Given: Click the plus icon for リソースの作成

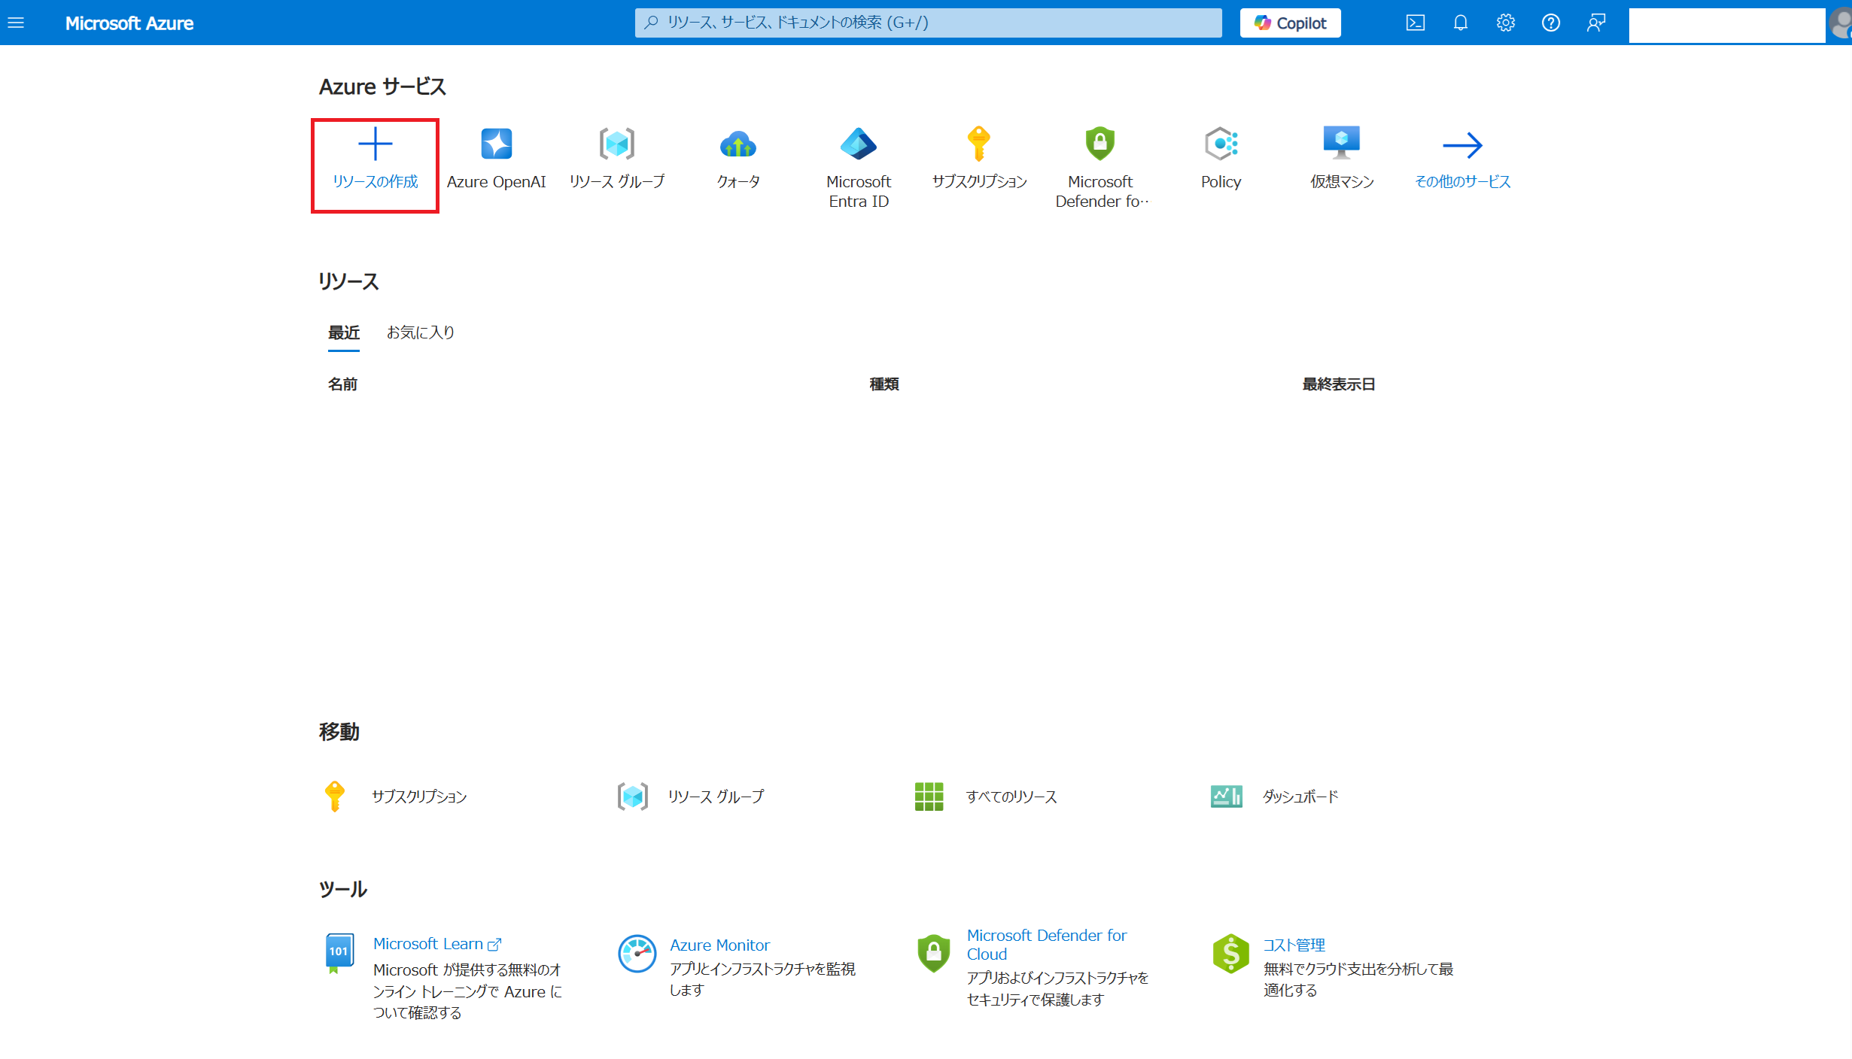Looking at the screenshot, I should click(x=375, y=144).
